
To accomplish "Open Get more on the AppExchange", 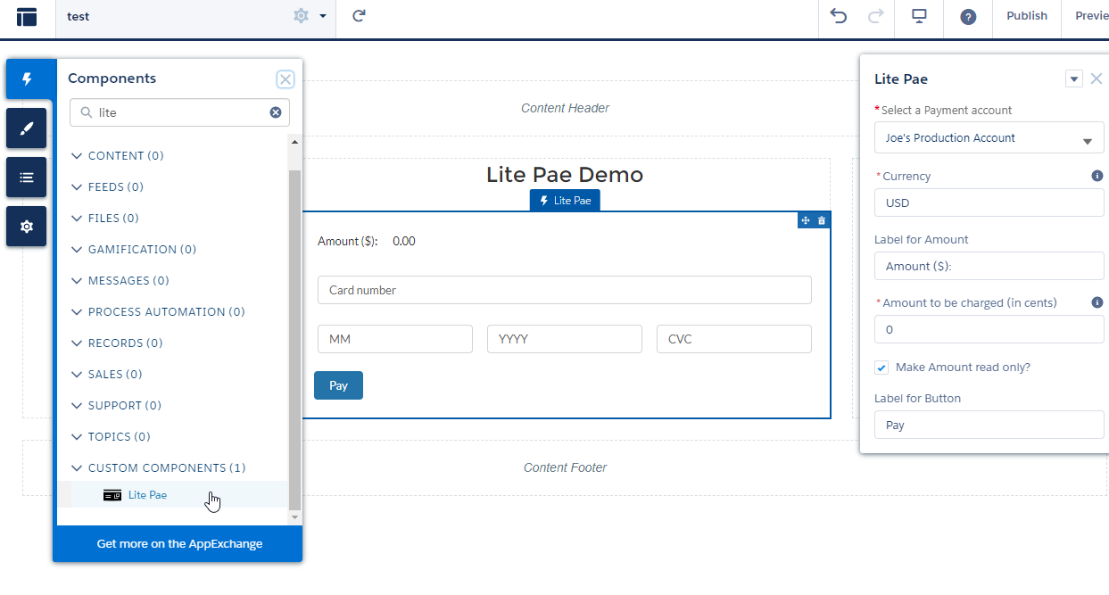I will 178,543.
